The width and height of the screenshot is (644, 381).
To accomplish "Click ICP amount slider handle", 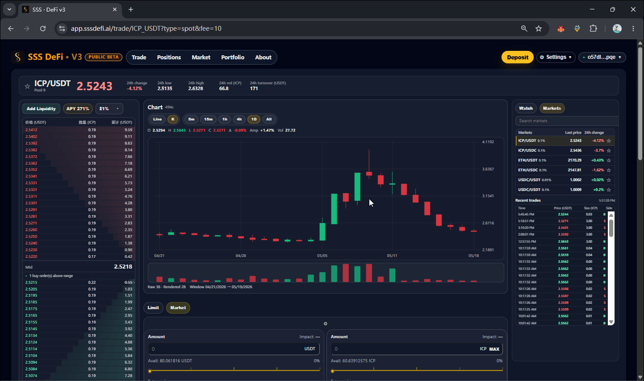I will click(x=333, y=371).
